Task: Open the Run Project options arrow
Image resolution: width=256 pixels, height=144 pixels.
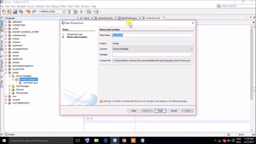Action: click(85, 12)
